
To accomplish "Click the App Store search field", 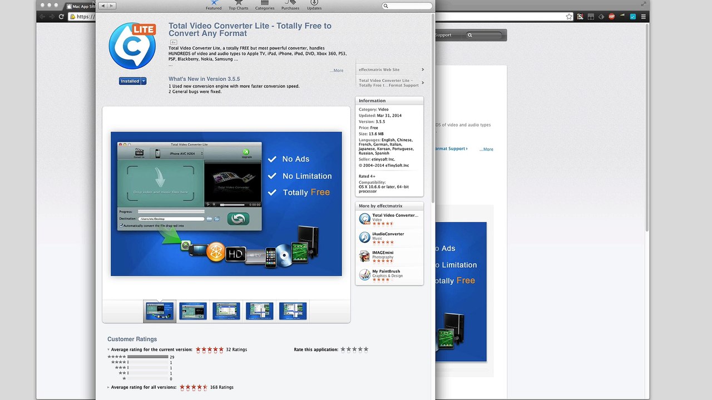I will 407,6.
